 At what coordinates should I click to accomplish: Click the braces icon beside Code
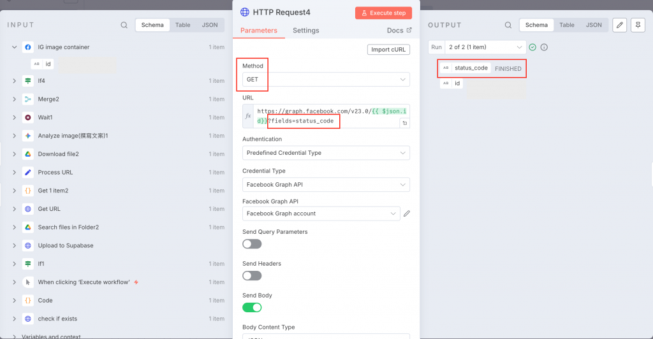click(28, 300)
